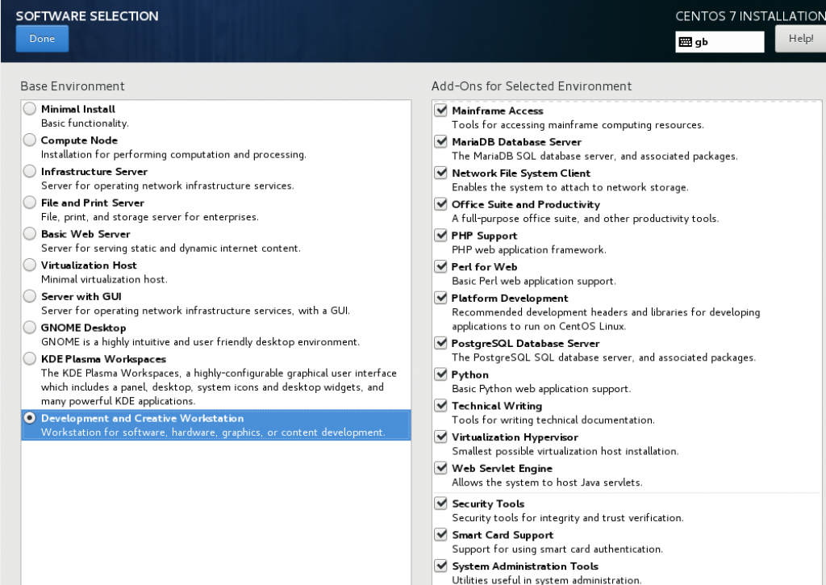Toggle PostgreSQL Database Server checkbox
The image size is (826, 585).
[x=441, y=343]
